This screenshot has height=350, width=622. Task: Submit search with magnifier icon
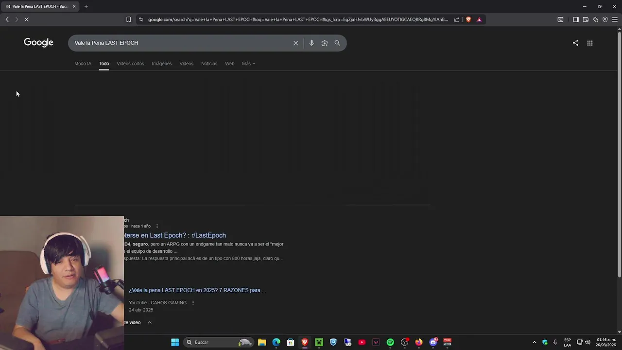(337, 43)
